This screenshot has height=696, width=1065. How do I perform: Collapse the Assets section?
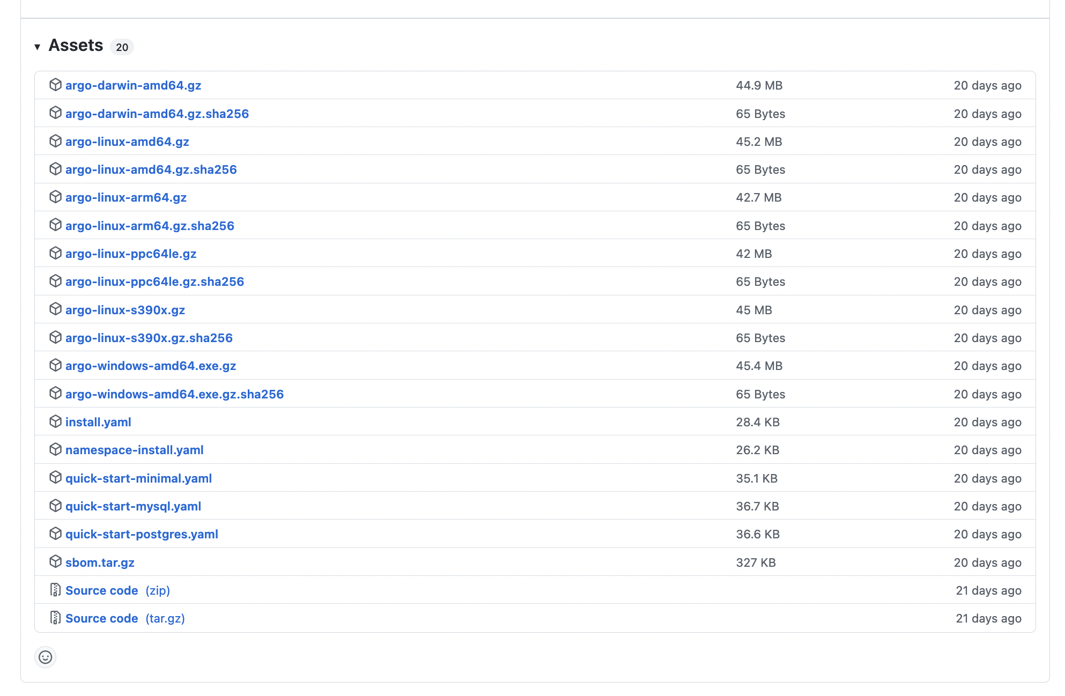pyautogui.click(x=36, y=47)
